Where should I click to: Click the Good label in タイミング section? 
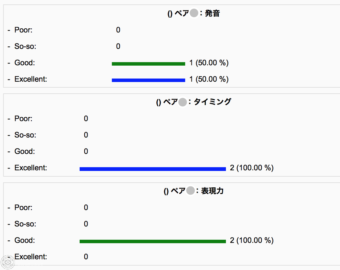tap(25, 151)
